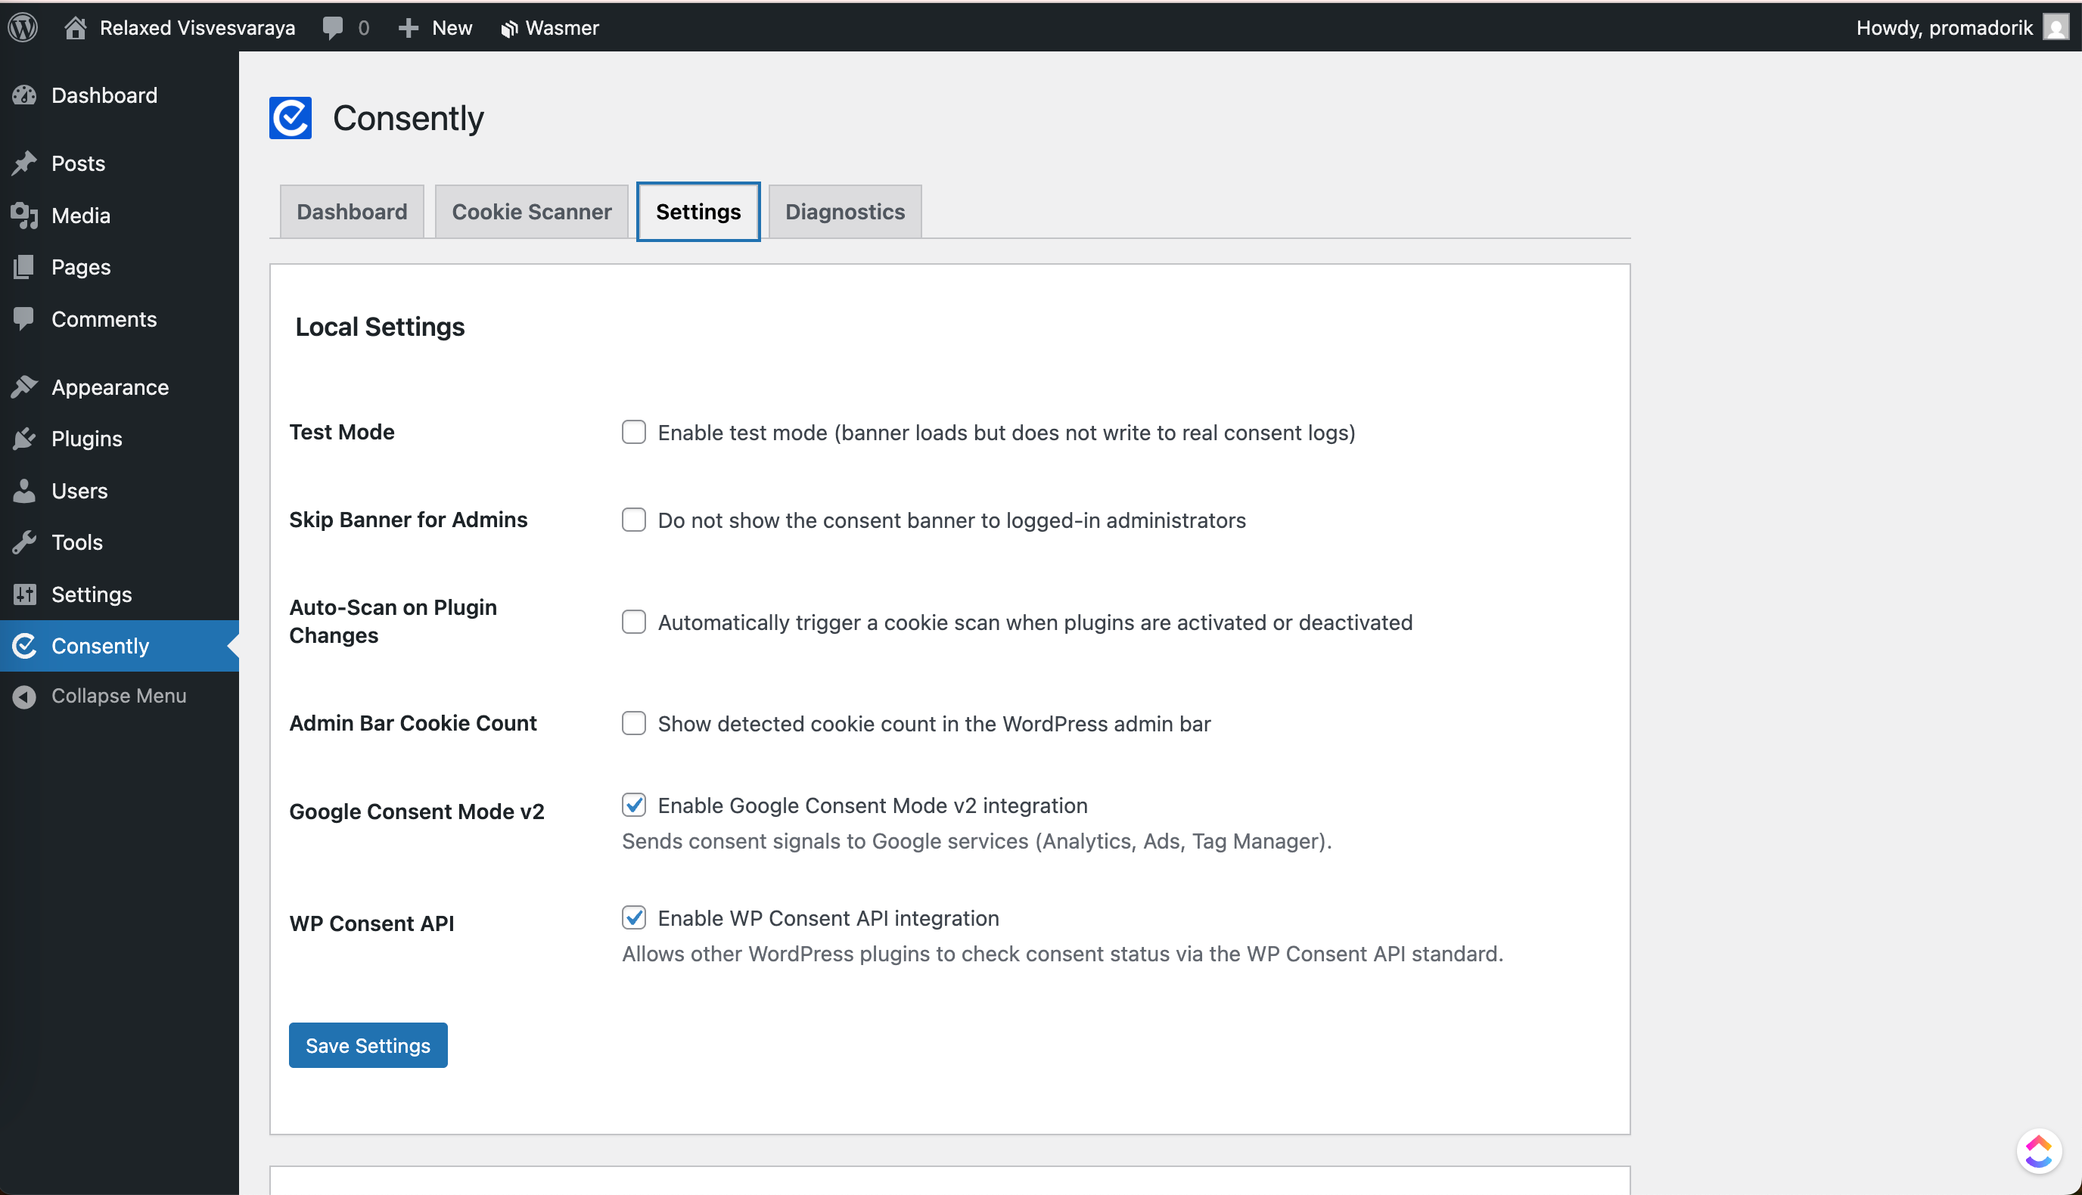Click the Save Settings button
Image resolution: width=2082 pixels, height=1195 pixels.
coord(368,1044)
